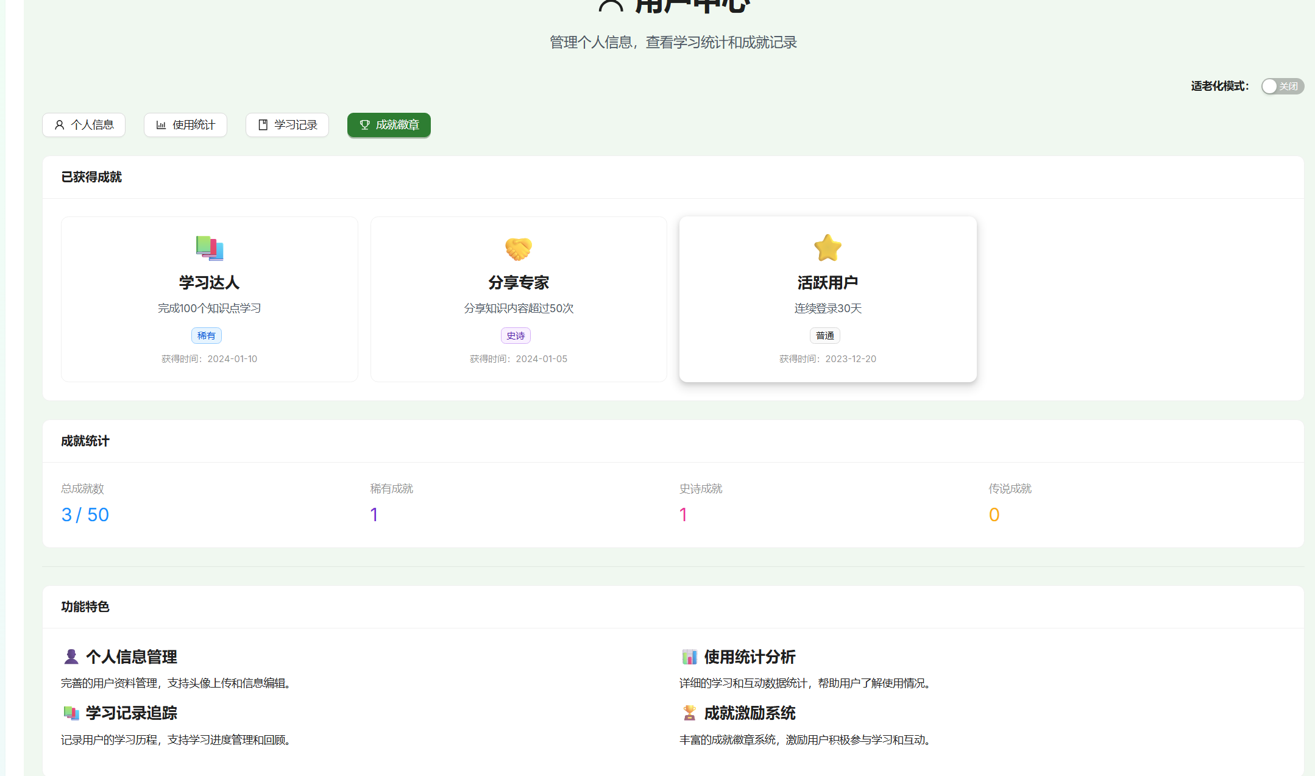1315x776 pixels.
Task: Toggle the 适老化模式 switch
Action: 1282,87
